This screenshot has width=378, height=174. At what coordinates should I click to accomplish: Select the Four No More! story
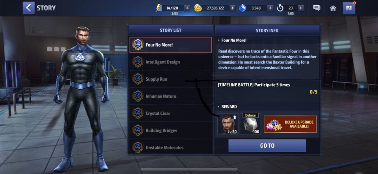pos(171,45)
